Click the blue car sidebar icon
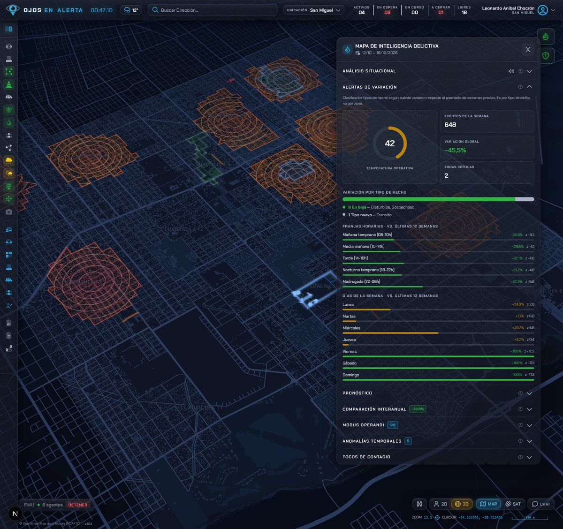 pyautogui.click(x=9, y=280)
